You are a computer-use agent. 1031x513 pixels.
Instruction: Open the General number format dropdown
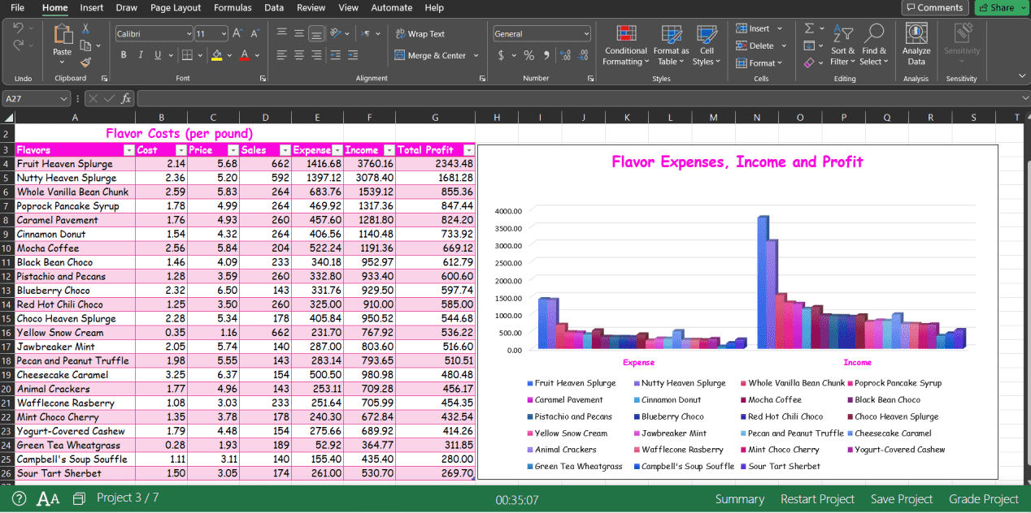click(x=585, y=33)
